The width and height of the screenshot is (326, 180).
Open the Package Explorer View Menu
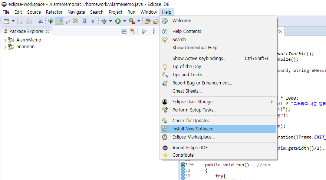tap(154, 31)
